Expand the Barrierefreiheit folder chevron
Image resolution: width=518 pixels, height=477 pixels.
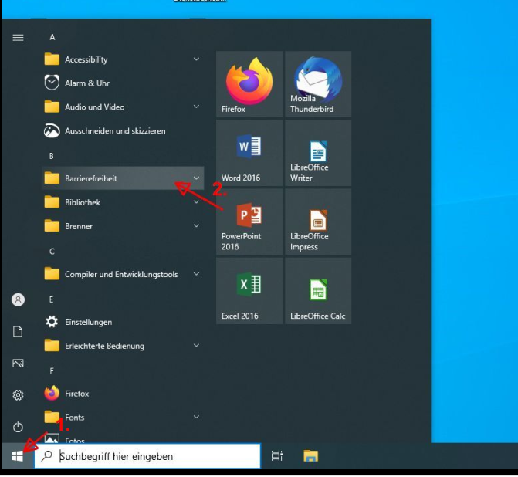click(196, 178)
